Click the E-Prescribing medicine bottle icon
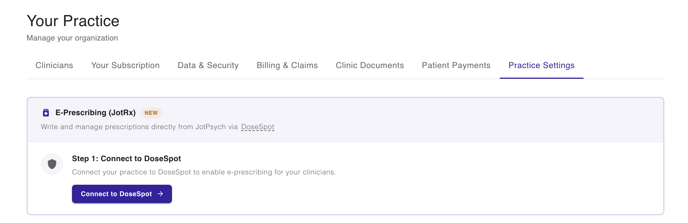 [46, 113]
